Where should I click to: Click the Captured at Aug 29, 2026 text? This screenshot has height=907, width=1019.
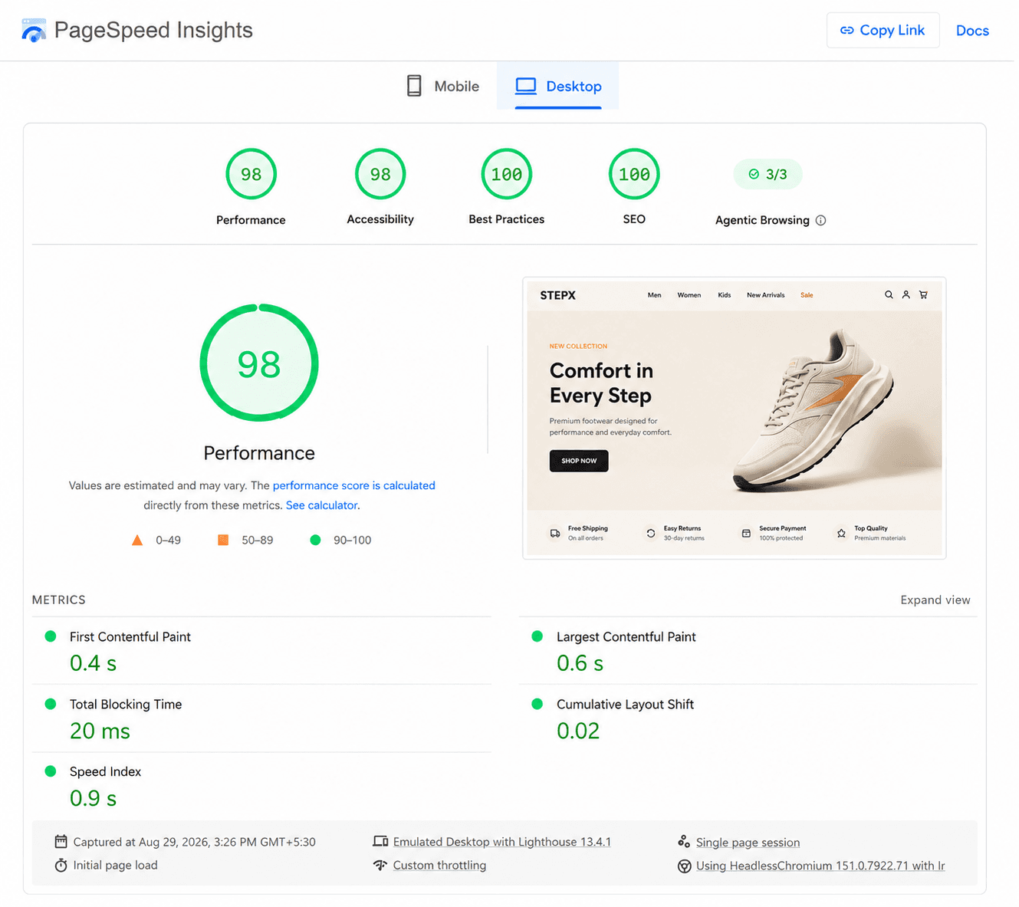point(194,842)
